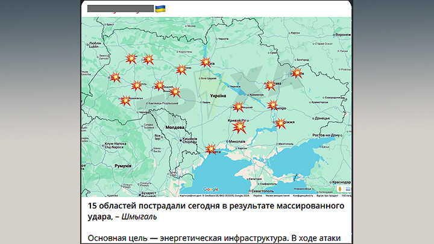The image size is (434, 244).
Task: Click the Ростов-на-Дону city label
Action: [325, 136]
